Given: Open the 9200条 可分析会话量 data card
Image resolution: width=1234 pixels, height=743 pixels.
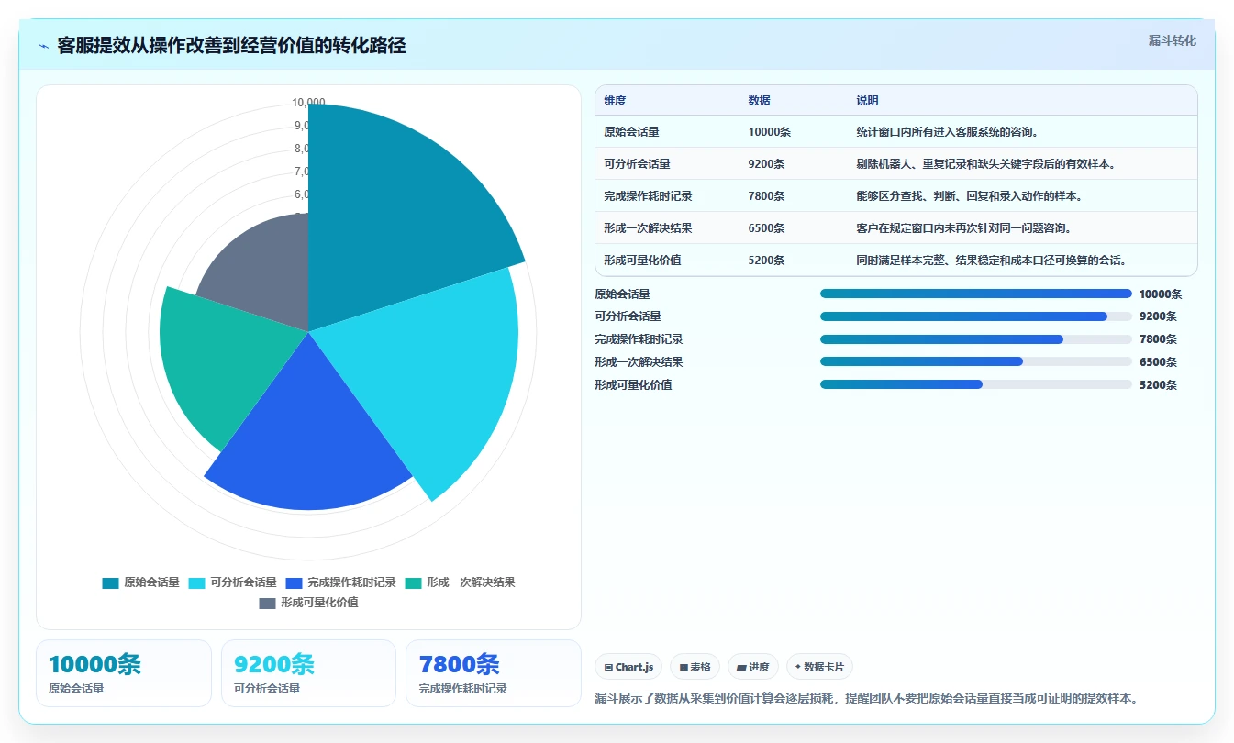Looking at the screenshot, I should tap(308, 673).
